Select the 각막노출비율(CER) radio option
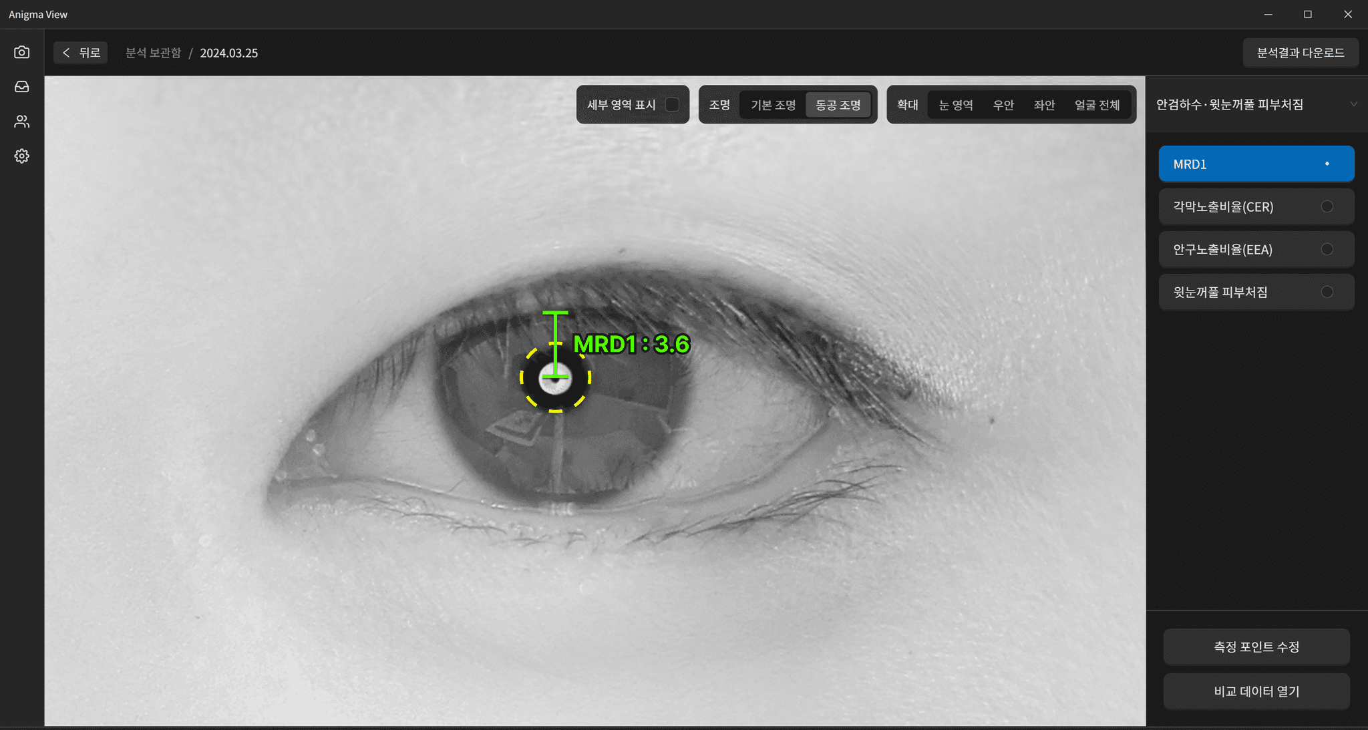The width and height of the screenshot is (1368, 730). tap(1327, 206)
